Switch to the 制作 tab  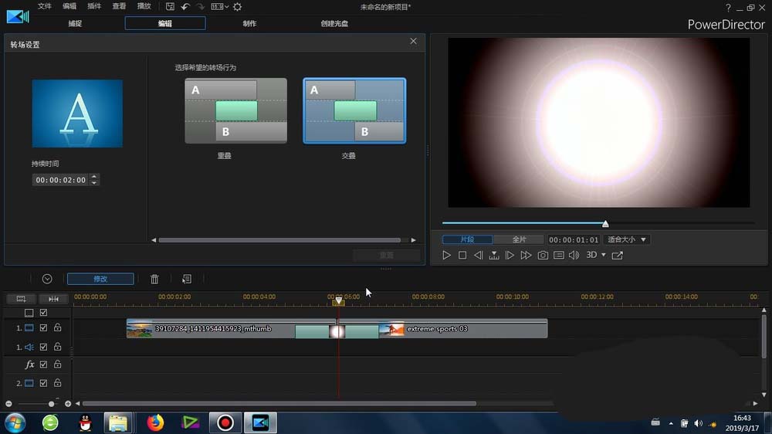249,24
